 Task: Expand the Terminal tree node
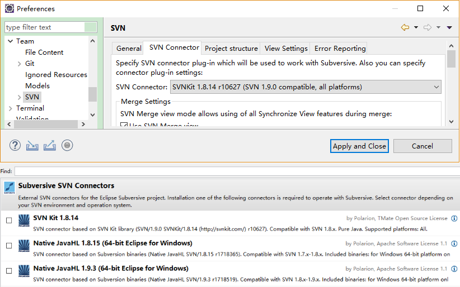point(11,108)
